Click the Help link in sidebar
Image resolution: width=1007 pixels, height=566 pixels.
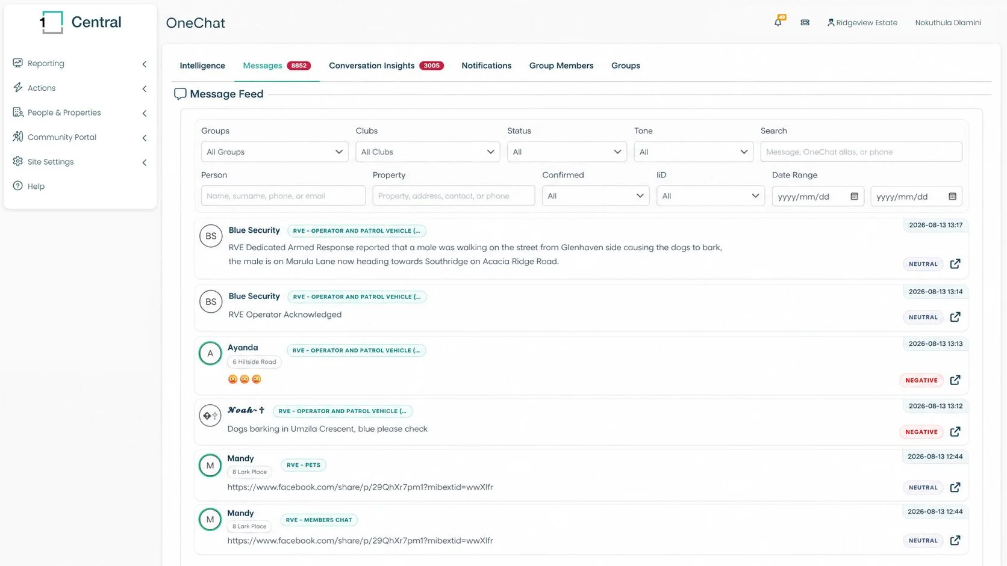(x=36, y=186)
